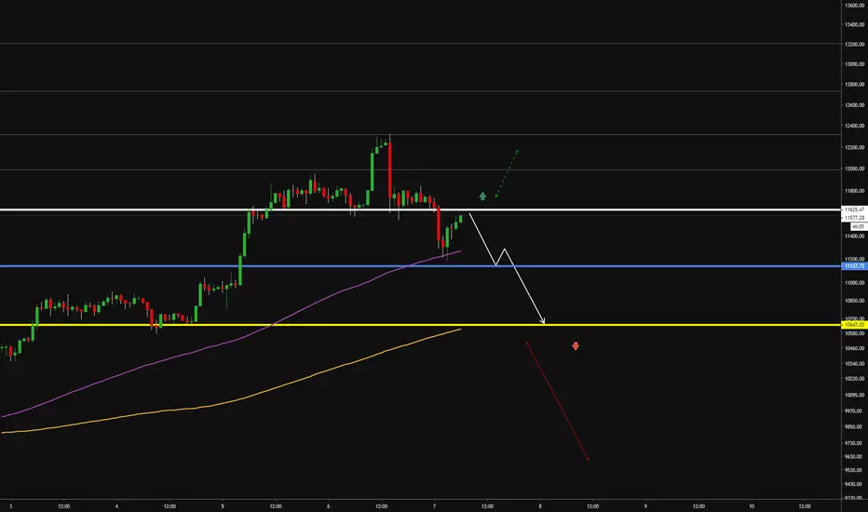Click the 11200.00 price axis label
868x512 pixels.
[855, 259]
